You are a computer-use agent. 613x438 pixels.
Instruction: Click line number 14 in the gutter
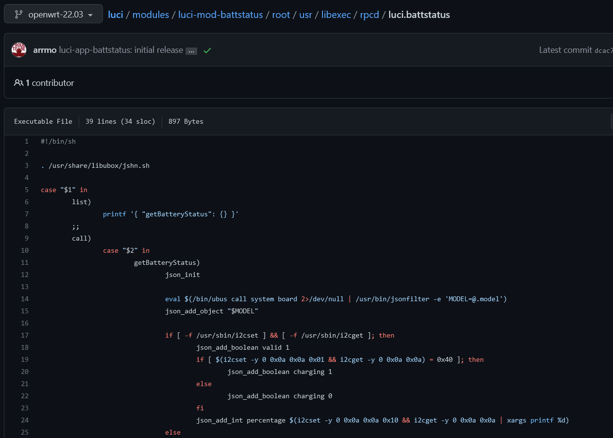[25, 299]
